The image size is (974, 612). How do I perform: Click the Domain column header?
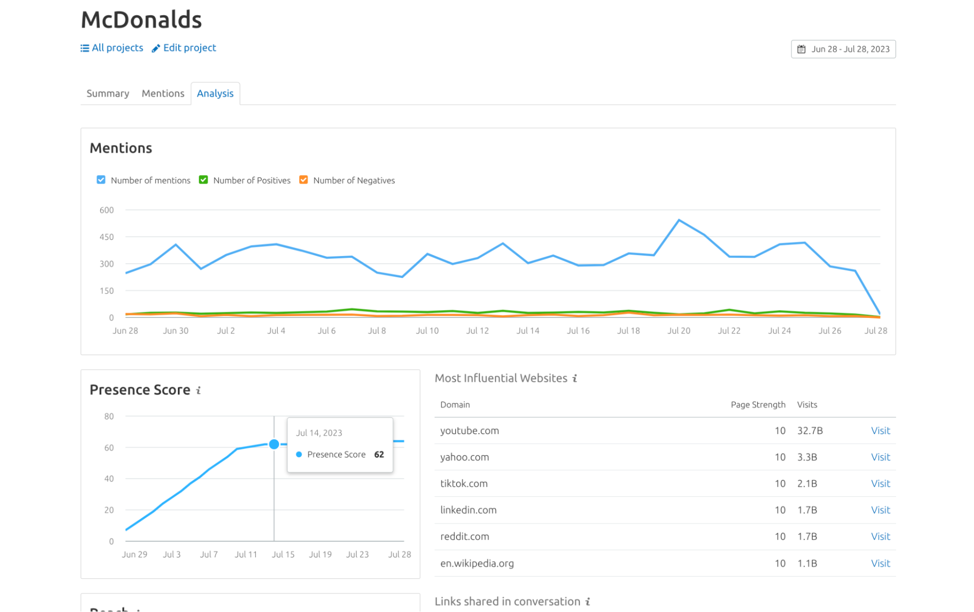click(x=455, y=405)
